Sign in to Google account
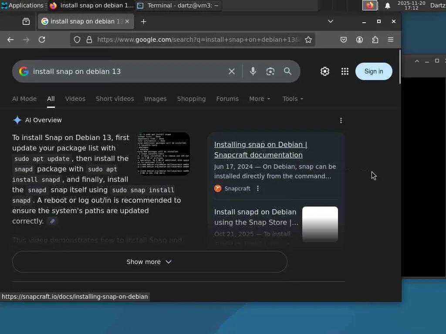This screenshot has width=446, height=334. point(374,71)
